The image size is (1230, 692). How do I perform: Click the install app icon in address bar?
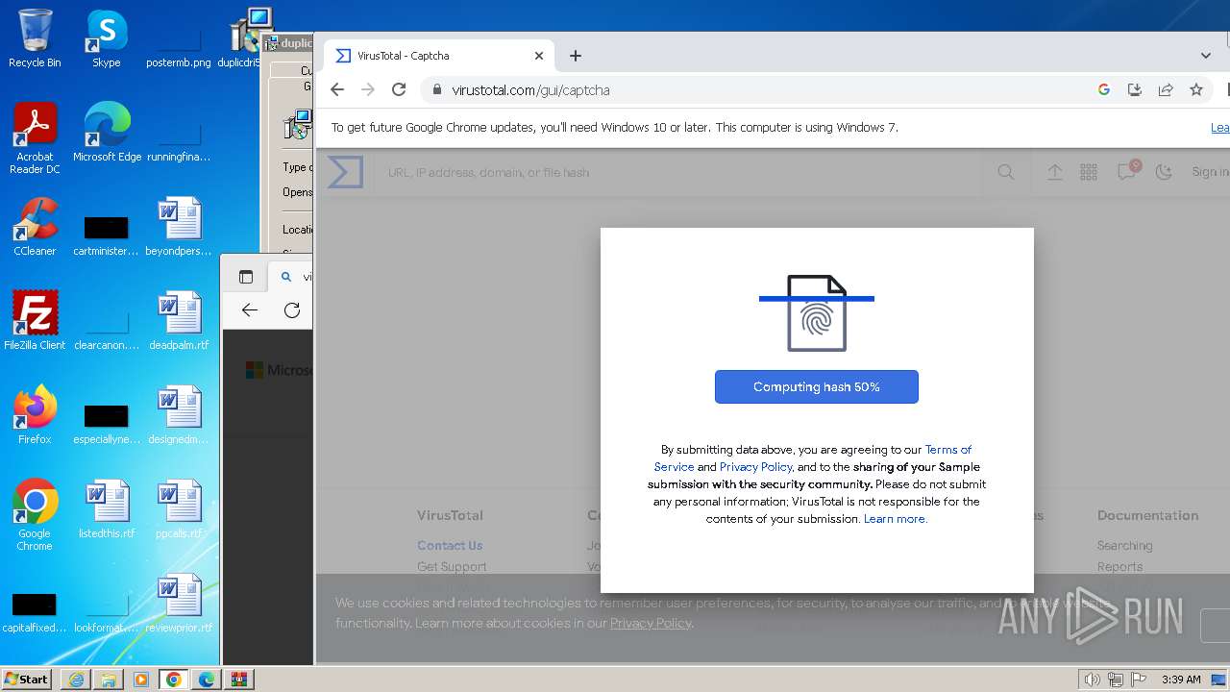[1135, 89]
